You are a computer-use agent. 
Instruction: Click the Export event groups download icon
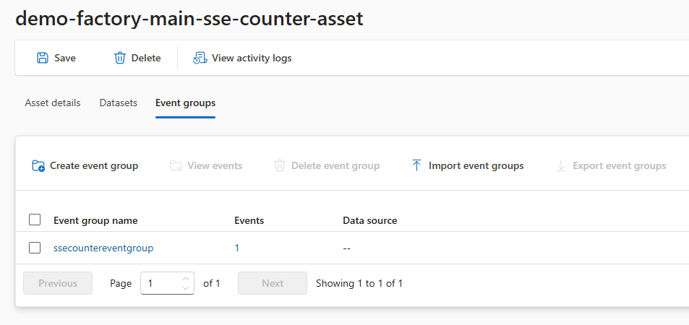click(561, 165)
